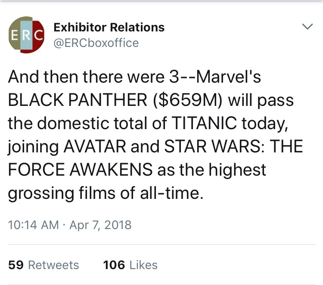323x285 pixels.
Task: Click the 10:14 AM timestamp
Action: pyautogui.click(x=33, y=225)
